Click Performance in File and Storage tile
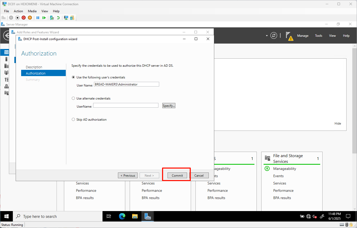 pos(283,190)
